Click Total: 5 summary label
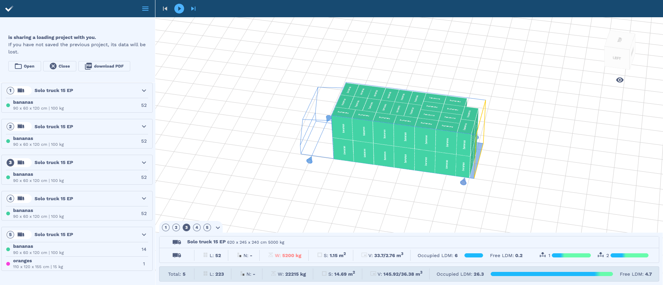This screenshot has height=285, width=663. [x=177, y=274]
